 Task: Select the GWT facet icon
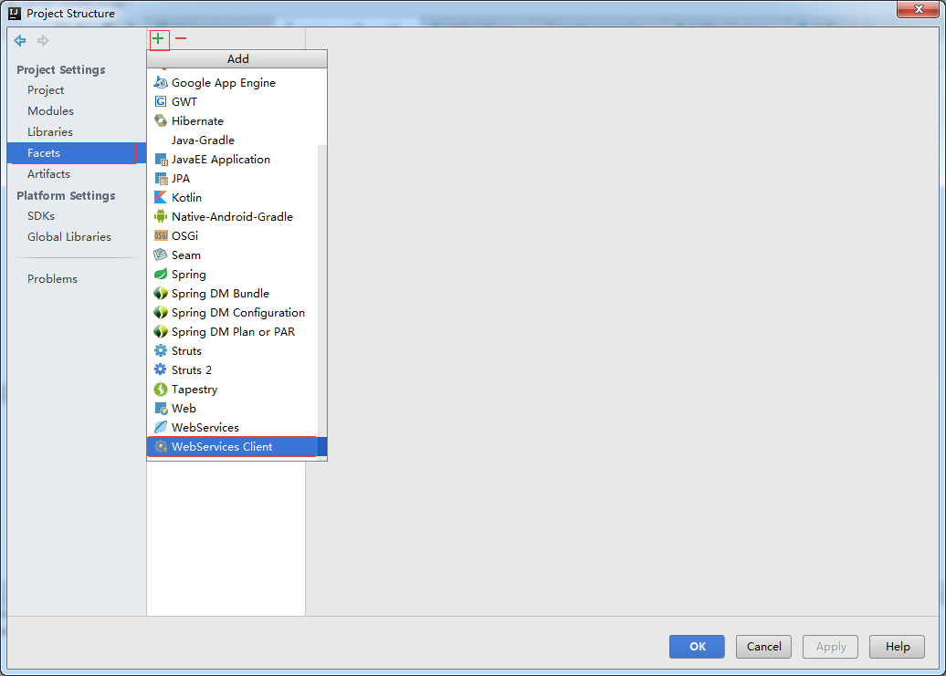(161, 102)
